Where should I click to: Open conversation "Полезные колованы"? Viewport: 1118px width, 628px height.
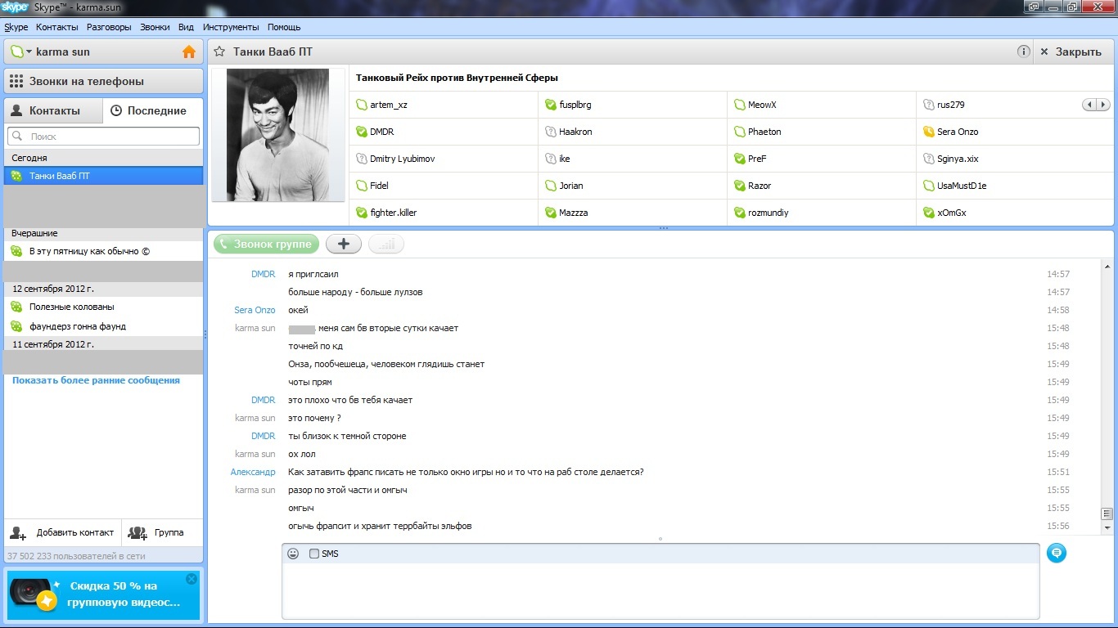103,307
